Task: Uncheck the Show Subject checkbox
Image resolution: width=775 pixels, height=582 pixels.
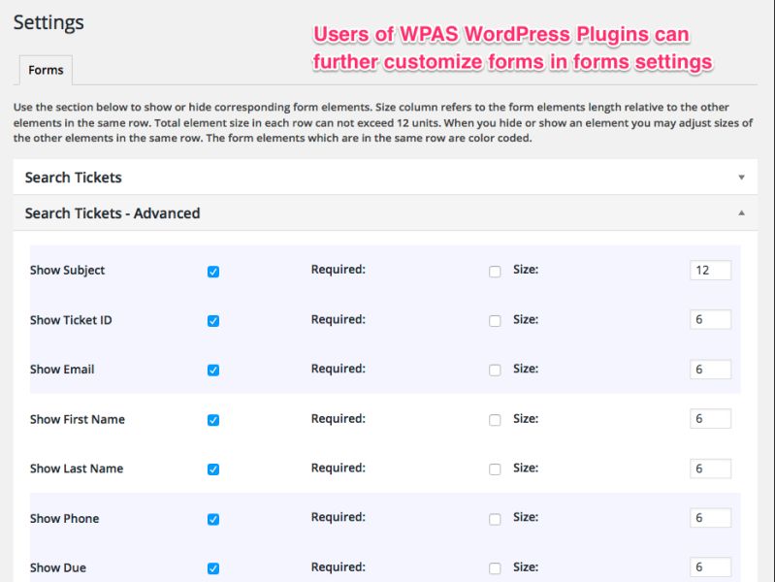Action: click(x=213, y=272)
